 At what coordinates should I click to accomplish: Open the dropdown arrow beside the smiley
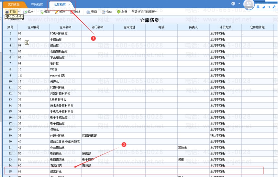coord(239,4)
